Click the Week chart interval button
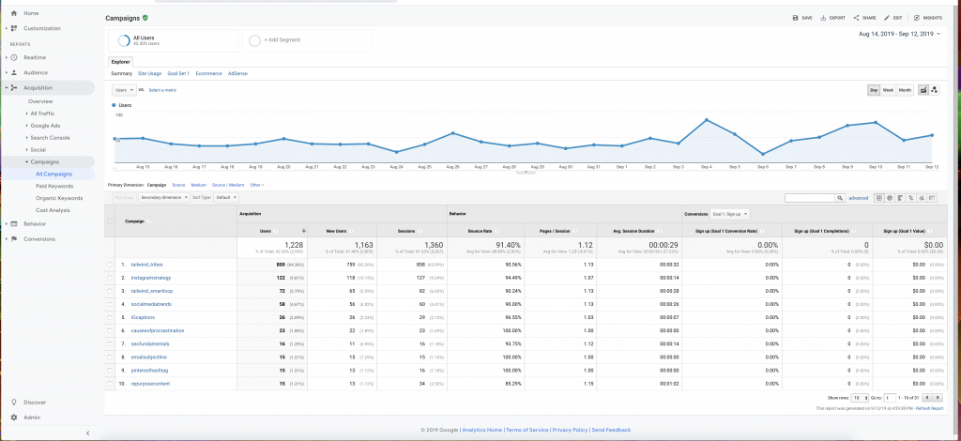The height and width of the screenshot is (441, 961). tap(888, 90)
